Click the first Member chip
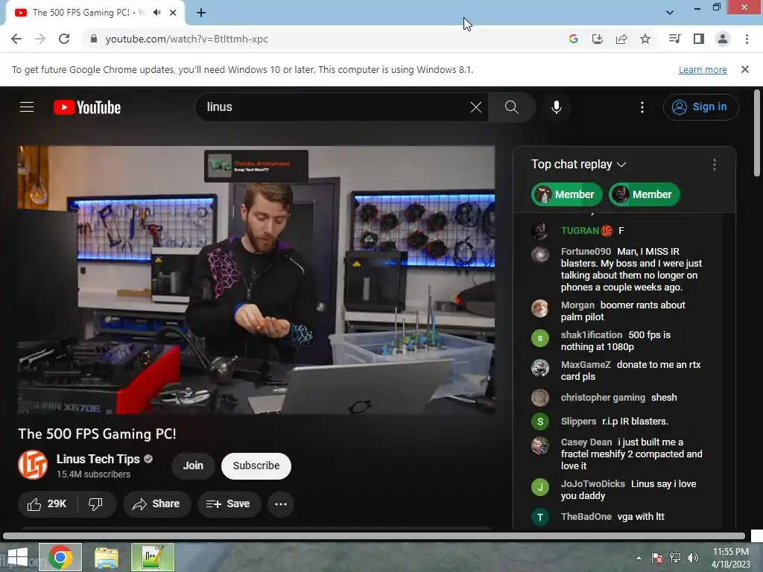Image resolution: width=763 pixels, height=572 pixels. pyautogui.click(x=566, y=194)
